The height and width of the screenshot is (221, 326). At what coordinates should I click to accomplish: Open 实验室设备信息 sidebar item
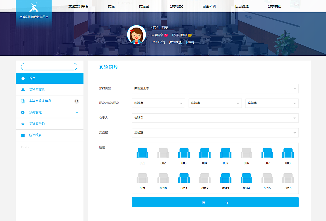click(50, 101)
